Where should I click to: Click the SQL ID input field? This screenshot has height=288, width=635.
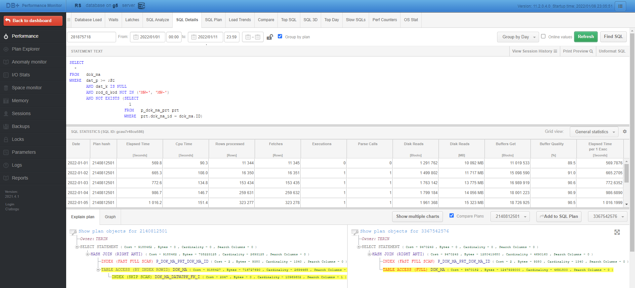click(x=91, y=37)
